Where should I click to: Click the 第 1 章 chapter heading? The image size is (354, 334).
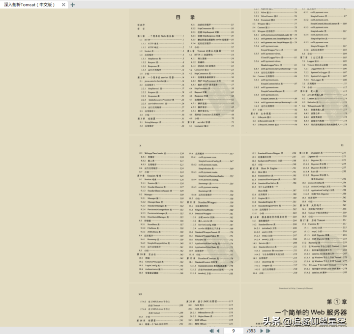pyautogui.click(x=337, y=302)
